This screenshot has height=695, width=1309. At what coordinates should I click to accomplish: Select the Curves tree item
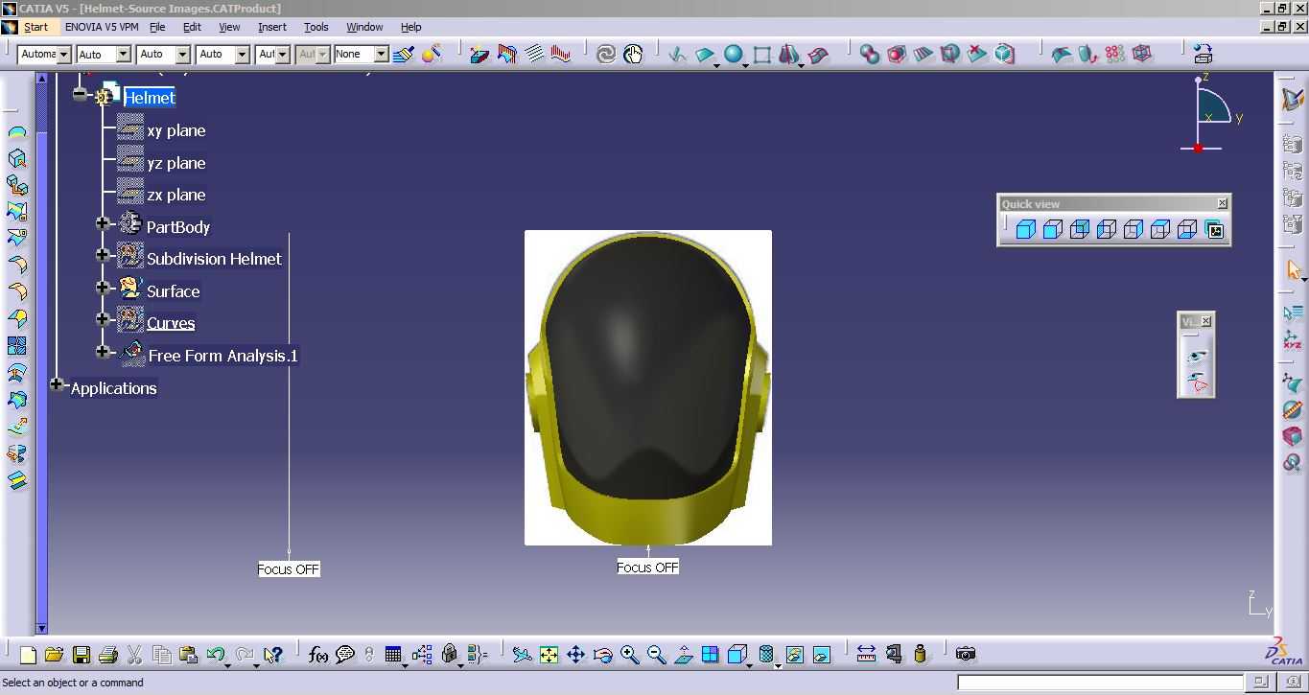tap(171, 323)
